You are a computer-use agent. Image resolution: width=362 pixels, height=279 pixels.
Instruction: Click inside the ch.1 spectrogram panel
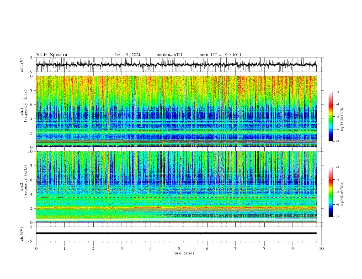point(176,111)
